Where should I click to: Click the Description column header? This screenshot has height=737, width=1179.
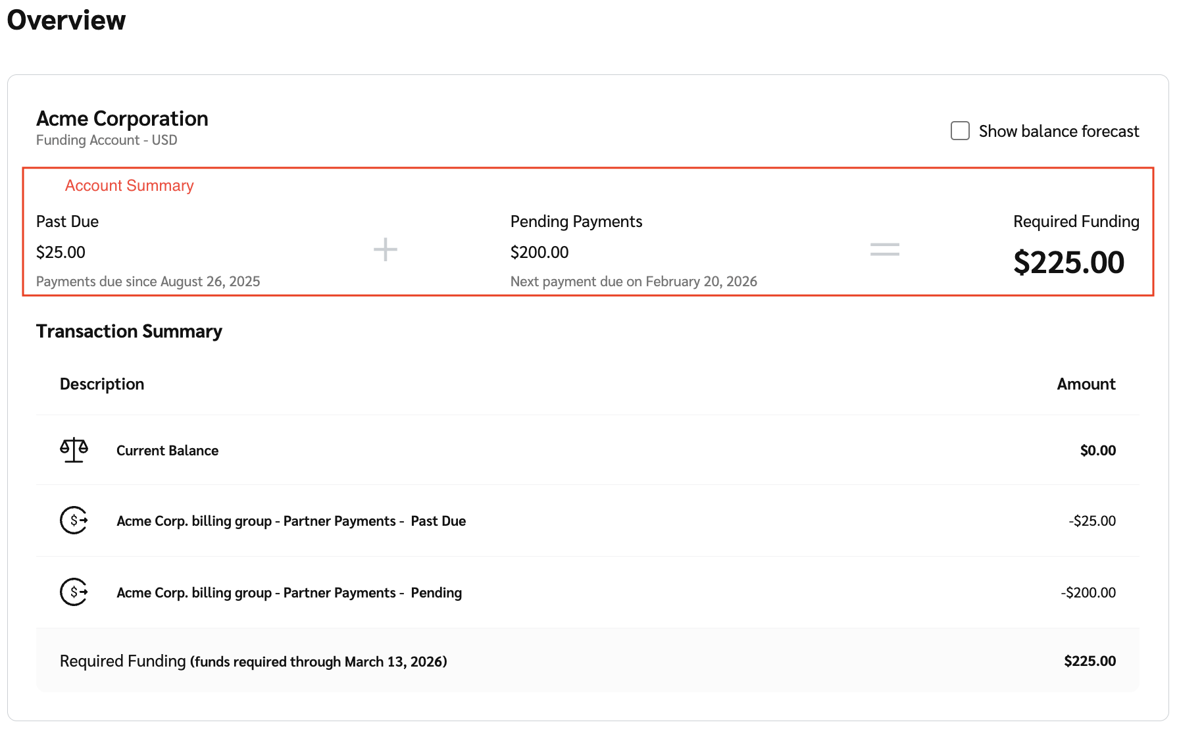pos(102,384)
